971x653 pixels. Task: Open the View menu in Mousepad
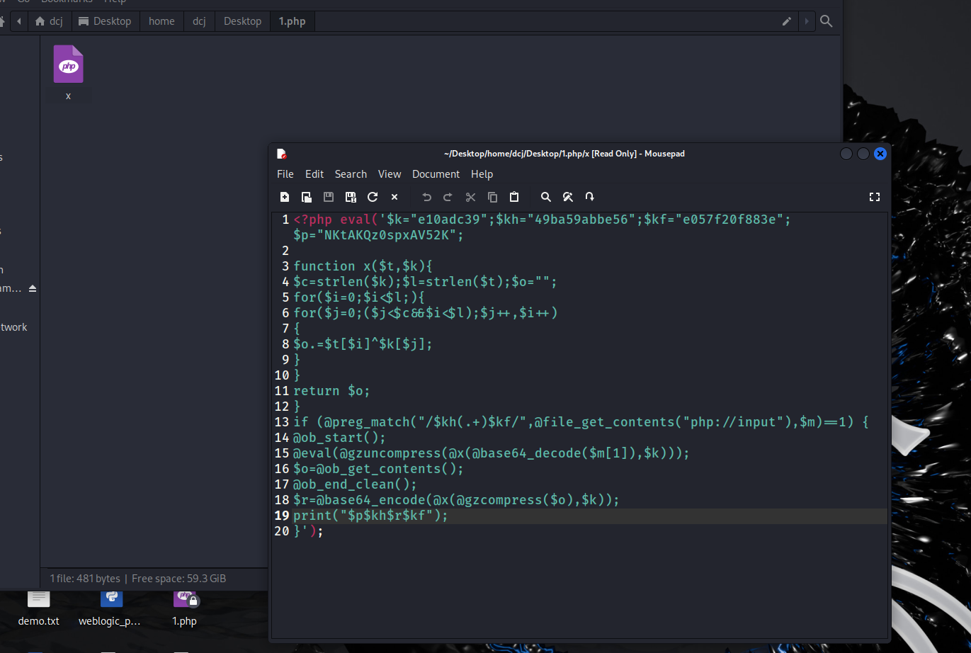pos(390,174)
